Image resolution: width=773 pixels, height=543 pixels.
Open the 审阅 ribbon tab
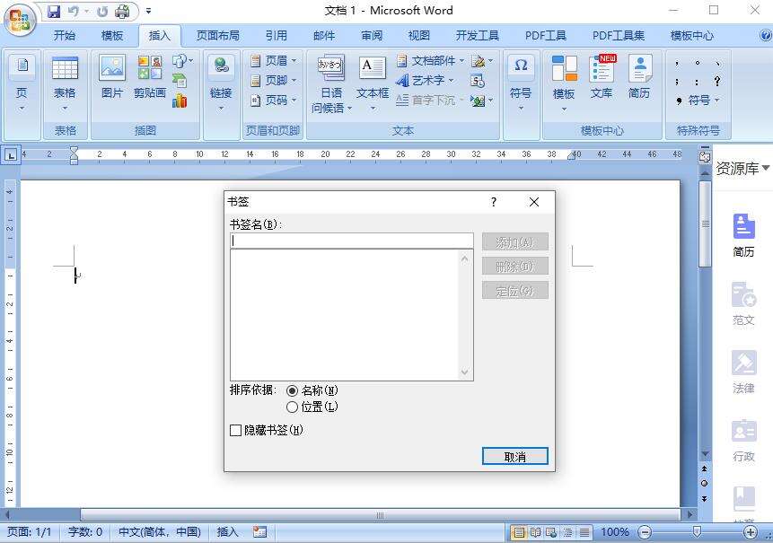point(371,36)
